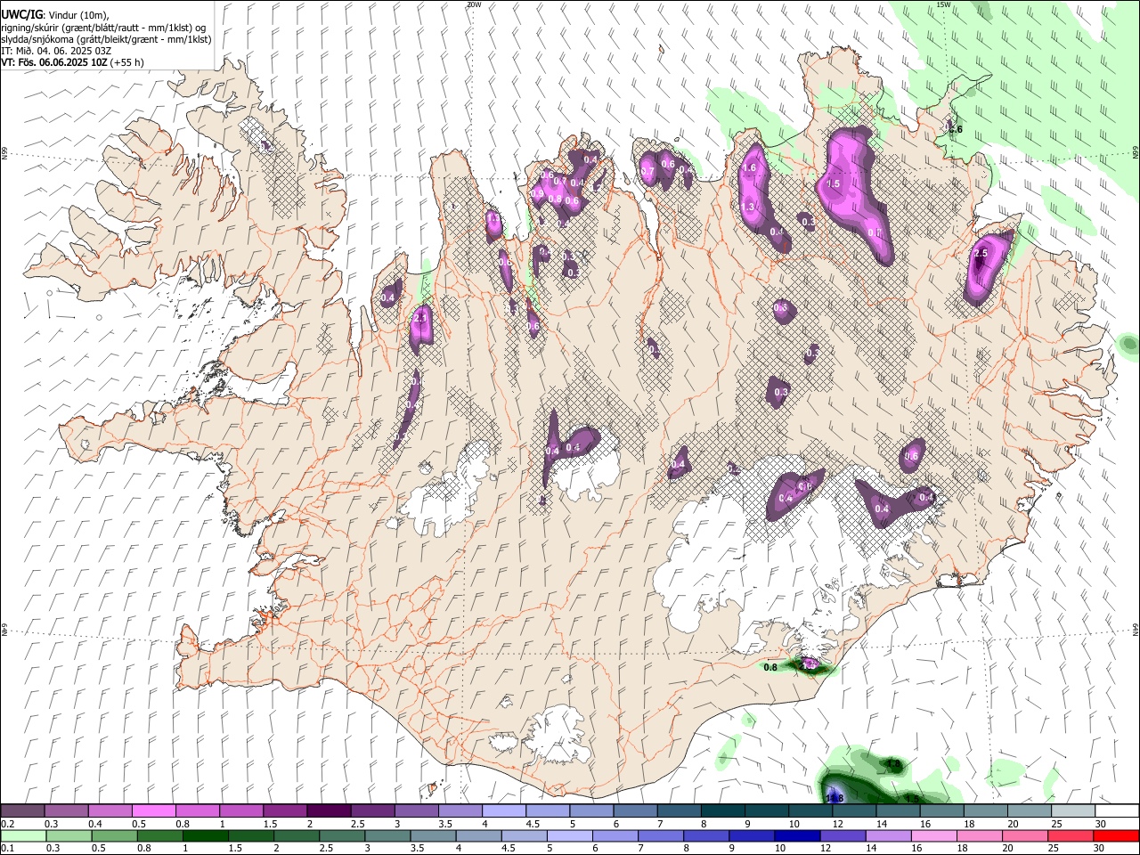Image resolution: width=1140 pixels, height=855 pixels.
Task: Click the 4 light lavender swatch in snow scale
Action: [502, 811]
